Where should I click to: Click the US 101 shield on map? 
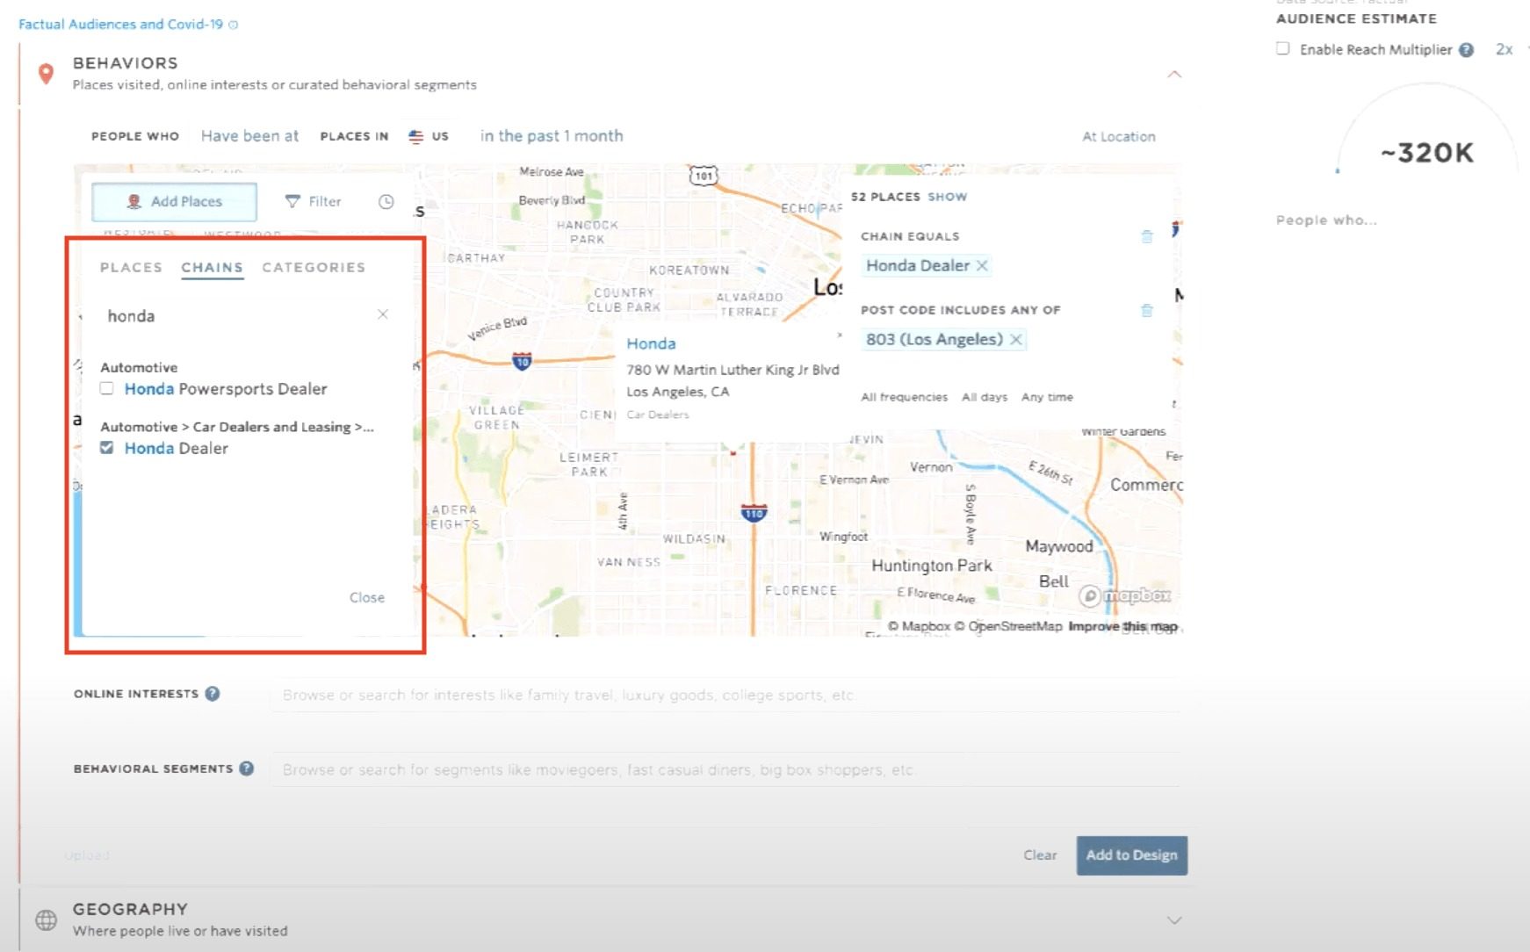pyautogui.click(x=703, y=176)
